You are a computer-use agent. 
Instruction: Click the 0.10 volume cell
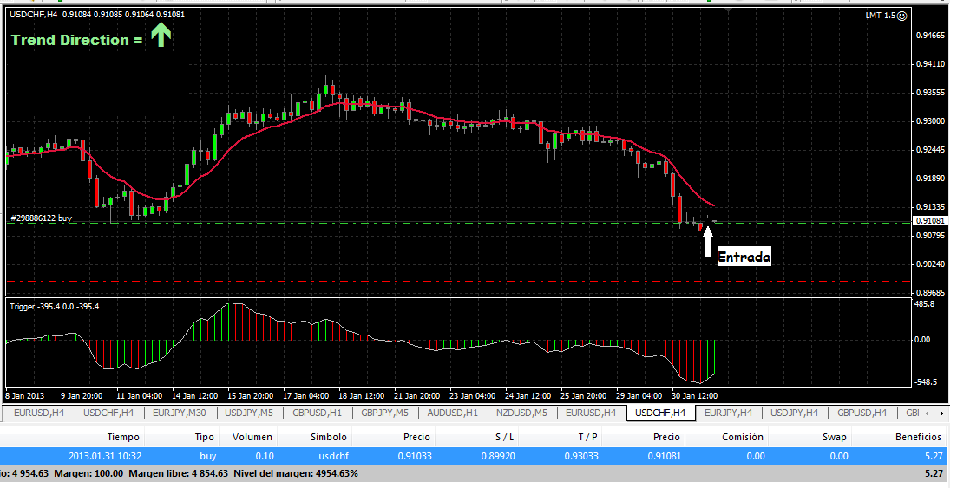pyautogui.click(x=264, y=456)
